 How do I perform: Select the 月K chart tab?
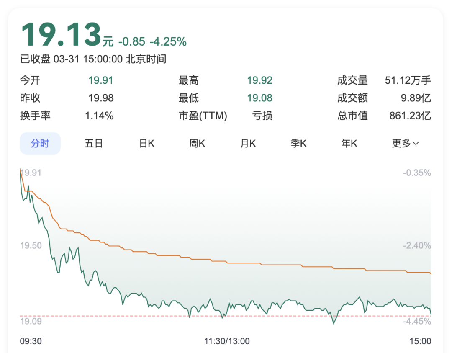[248, 144]
